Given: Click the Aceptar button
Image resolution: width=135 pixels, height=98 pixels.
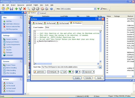Looking at the screenshot, I should pyautogui.click(x=77, y=78).
